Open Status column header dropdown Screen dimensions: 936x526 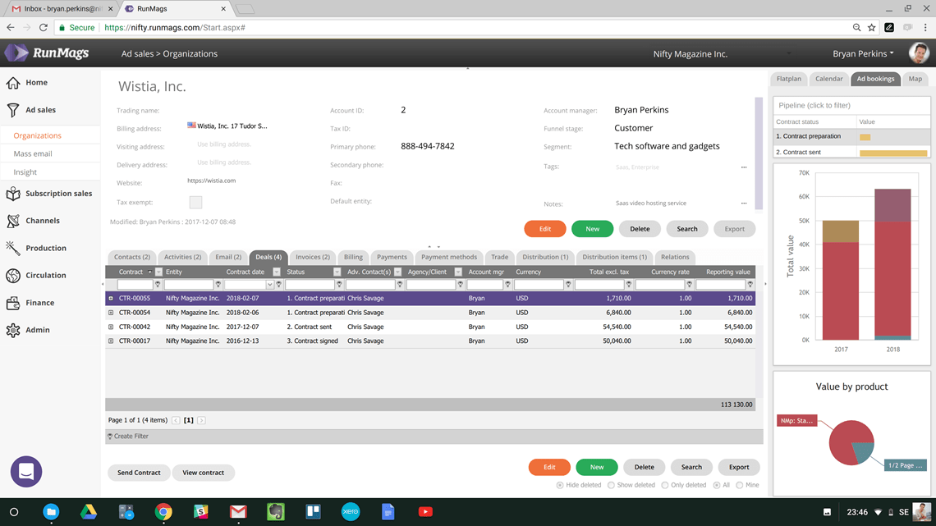337,272
